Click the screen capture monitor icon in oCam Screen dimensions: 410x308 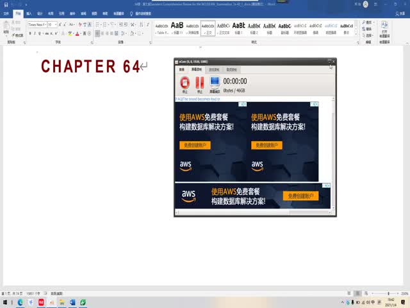[x=215, y=84]
